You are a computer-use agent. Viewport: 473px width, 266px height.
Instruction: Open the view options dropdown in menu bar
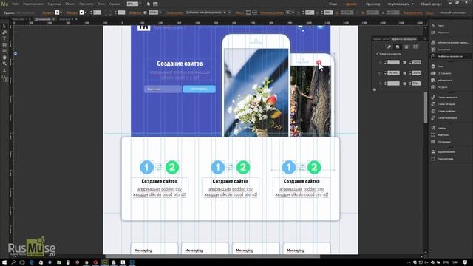coord(156,4)
